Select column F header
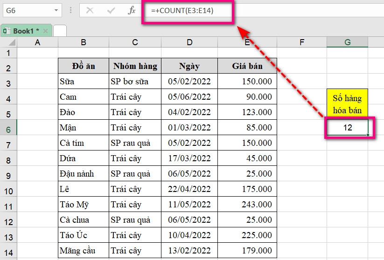 [302, 42]
